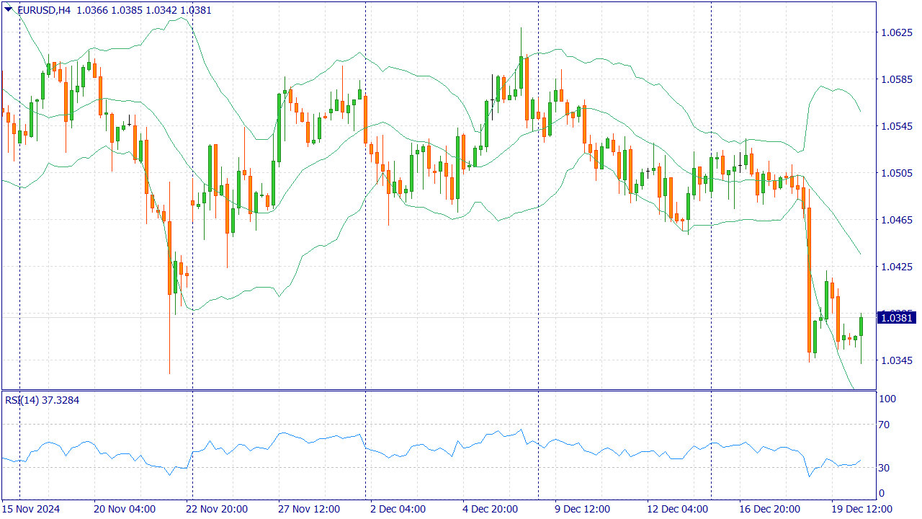Select the 27 Nov 12:00 time label
The image size is (922, 519).
click(309, 509)
